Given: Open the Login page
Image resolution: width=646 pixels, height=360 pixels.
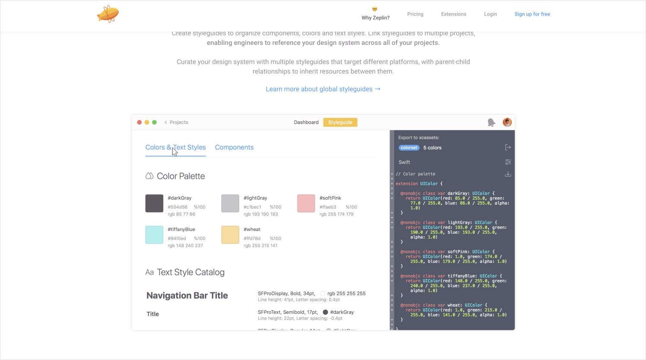Looking at the screenshot, I should [x=490, y=14].
